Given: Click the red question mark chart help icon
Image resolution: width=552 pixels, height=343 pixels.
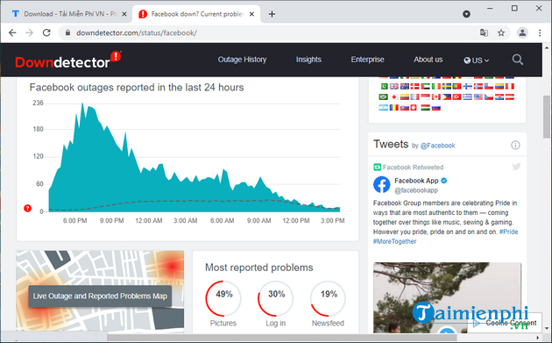Looking at the screenshot, I should [x=27, y=208].
